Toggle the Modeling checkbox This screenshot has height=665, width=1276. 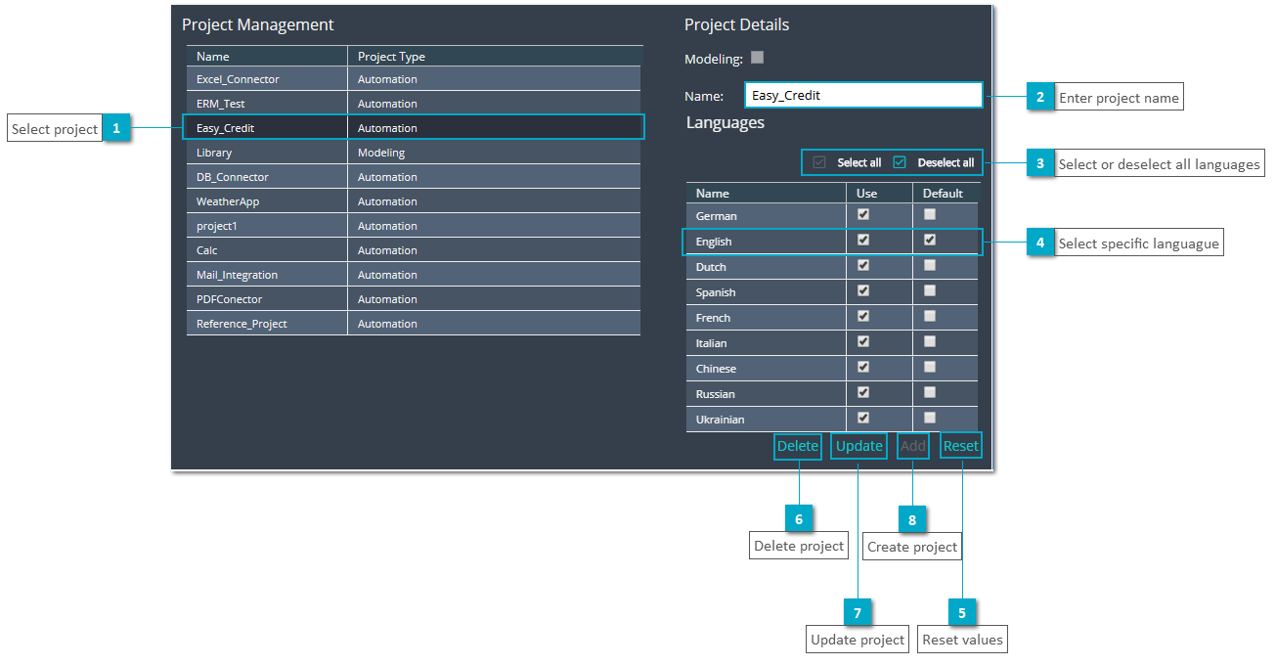coord(757,58)
